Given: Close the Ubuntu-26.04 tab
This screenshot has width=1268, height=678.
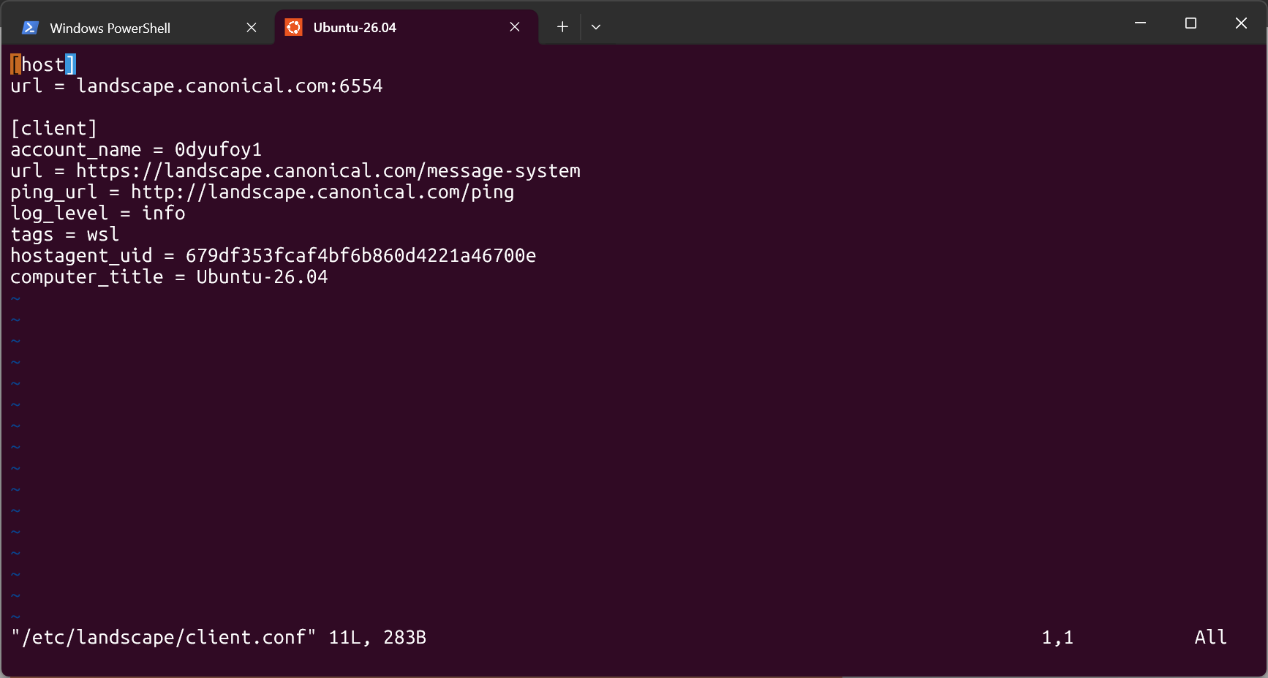Looking at the screenshot, I should [x=515, y=27].
